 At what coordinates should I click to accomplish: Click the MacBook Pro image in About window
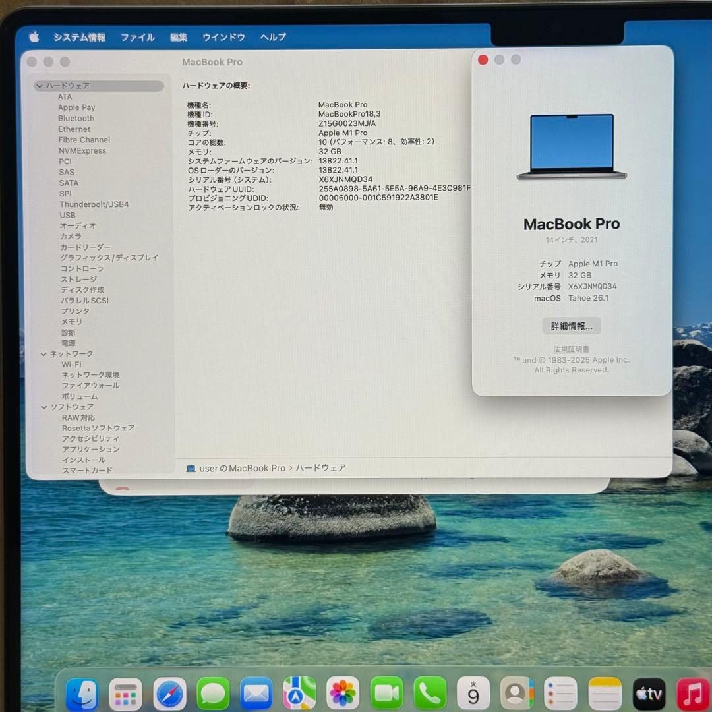pyautogui.click(x=572, y=146)
